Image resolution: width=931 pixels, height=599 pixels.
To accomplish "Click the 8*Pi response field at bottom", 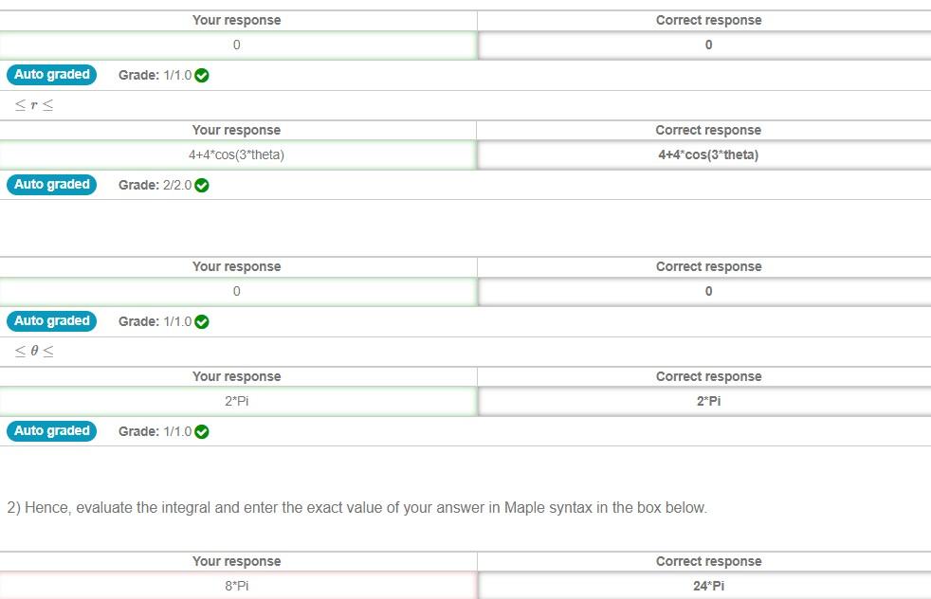I will (x=236, y=586).
